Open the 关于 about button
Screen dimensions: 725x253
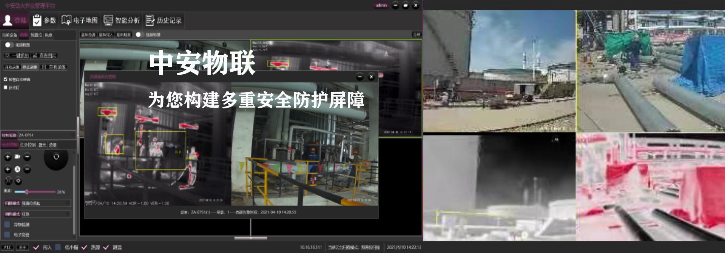[x=22, y=248]
